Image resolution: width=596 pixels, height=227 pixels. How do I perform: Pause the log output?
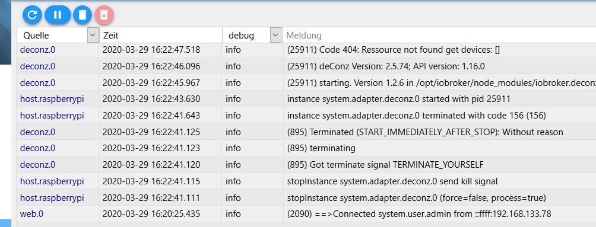(x=58, y=15)
